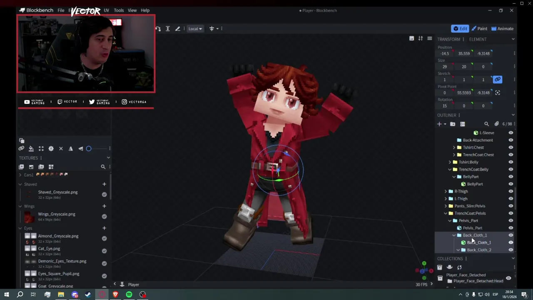533x300 pixels.
Task: Hide the Tshirt:Chest group
Action: 511,147
